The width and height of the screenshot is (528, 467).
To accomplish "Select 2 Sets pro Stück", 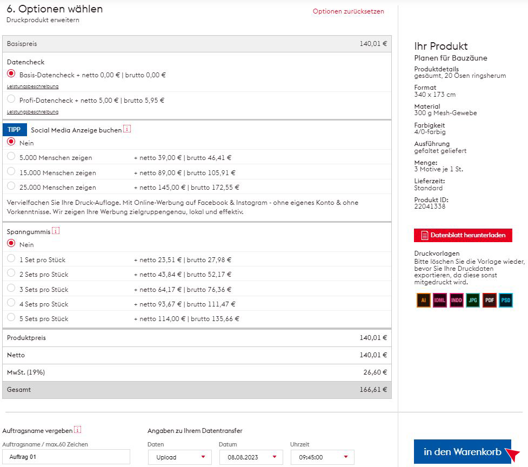I will pyautogui.click(x=11, y=273).
